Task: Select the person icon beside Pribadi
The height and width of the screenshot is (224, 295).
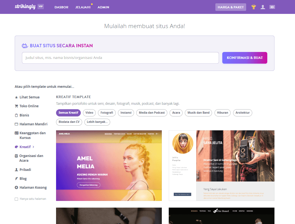Action: (16, 170)
